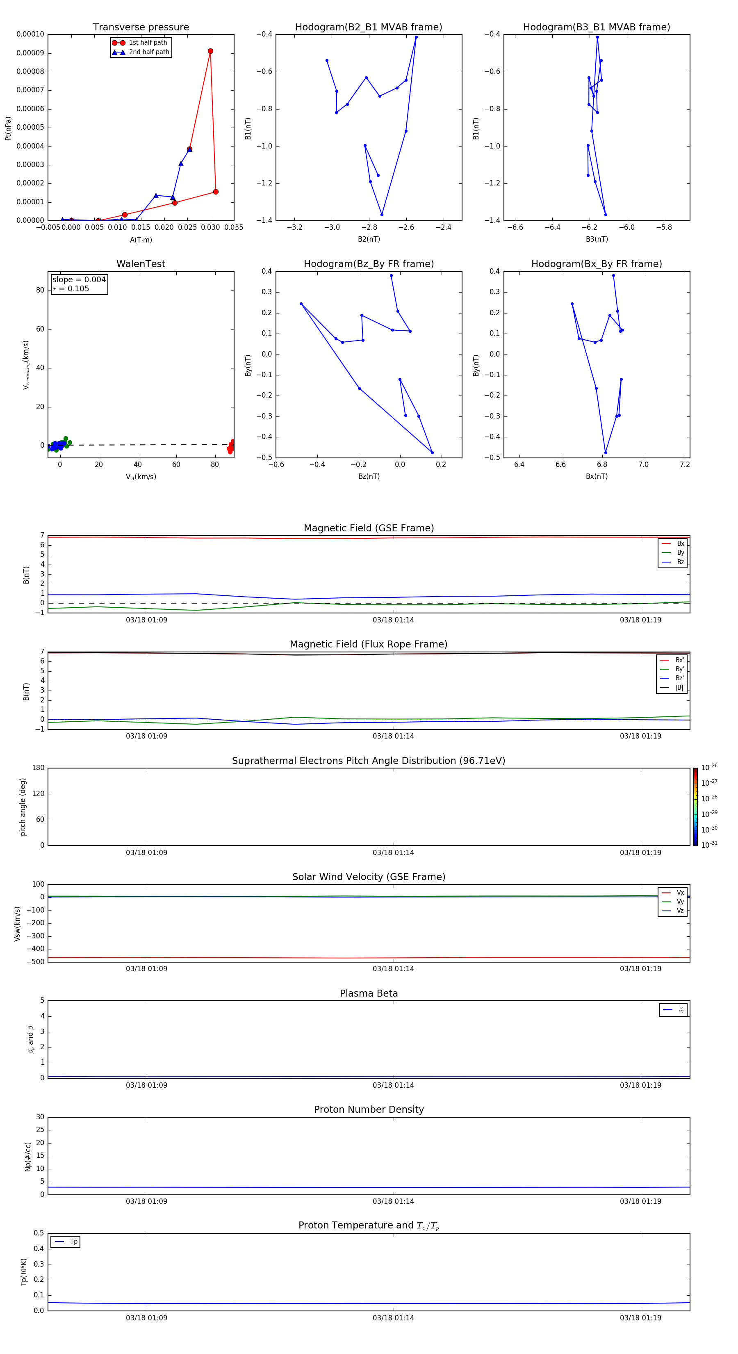Click the "Hodogram(B3_B1 MVAB frame)" title
The width and height of the screenshot is (738, 1354).
597,27
